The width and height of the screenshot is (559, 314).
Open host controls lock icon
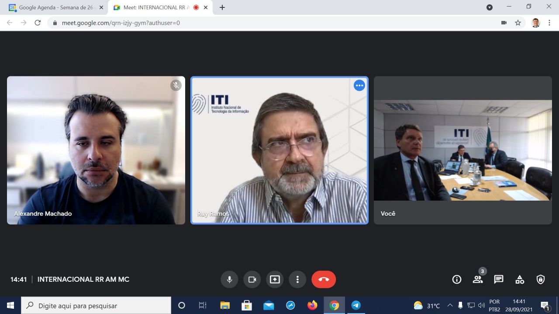(x=541, y=280)
